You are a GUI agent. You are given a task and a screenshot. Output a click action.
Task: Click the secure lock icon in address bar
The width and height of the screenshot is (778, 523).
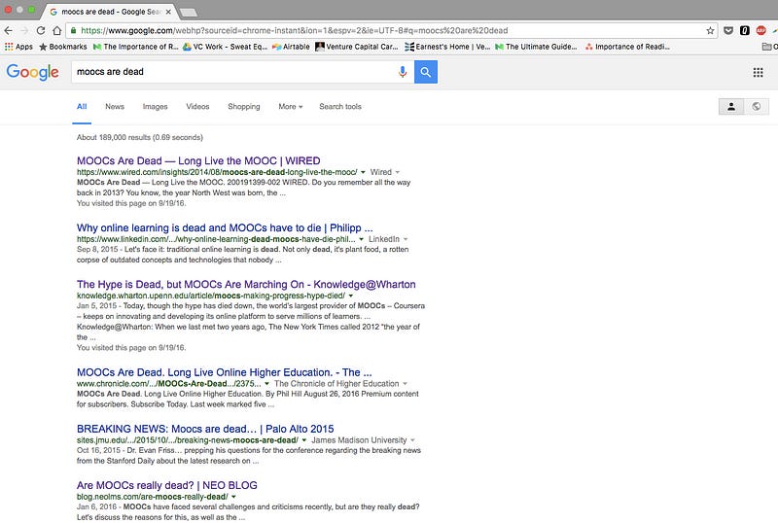pyautogui.click(x=74, y=31)
